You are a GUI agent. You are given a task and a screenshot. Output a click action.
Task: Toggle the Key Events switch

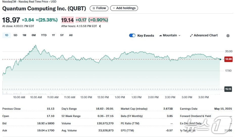(132, 35)
